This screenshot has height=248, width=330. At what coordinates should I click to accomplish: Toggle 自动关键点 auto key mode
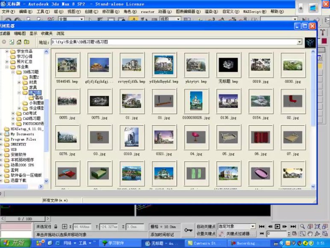click(206, 227)
